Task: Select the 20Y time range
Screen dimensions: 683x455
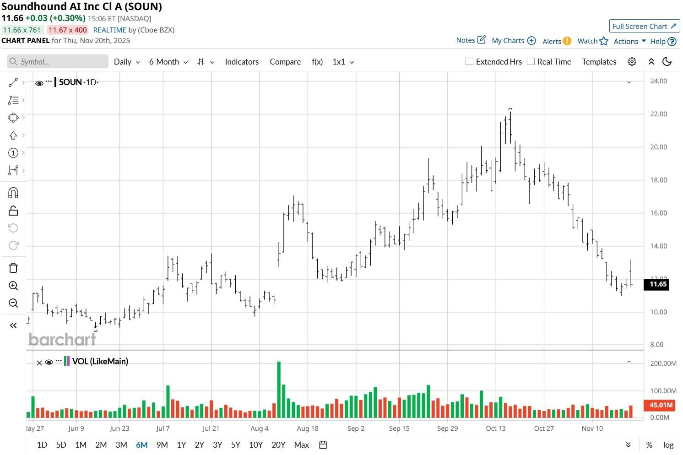Action: pos(278,445)
